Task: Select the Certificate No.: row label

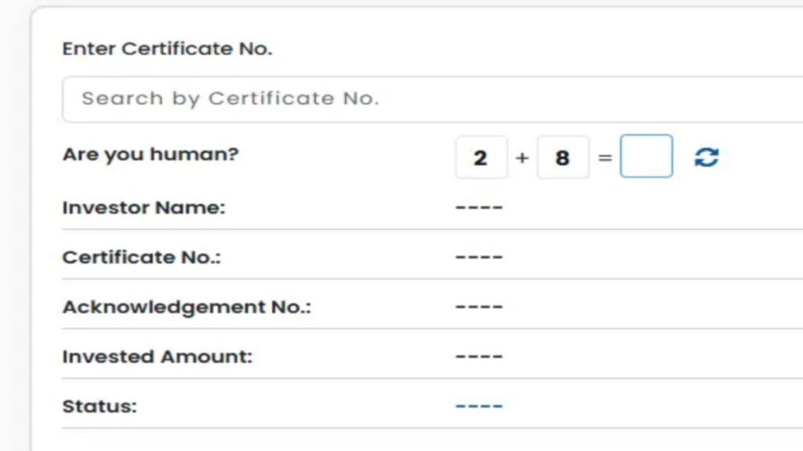Action: 141,257
